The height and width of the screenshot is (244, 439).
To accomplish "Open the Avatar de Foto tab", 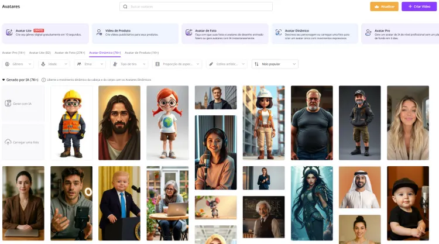I will (x=70, y=53).
